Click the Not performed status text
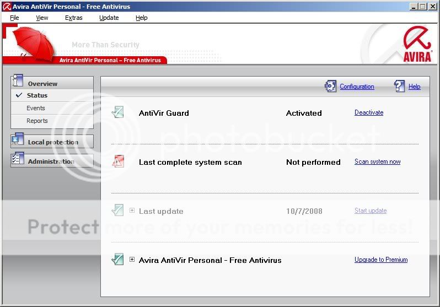The width and height of the screenshot is (440, 307). (313, 162)
